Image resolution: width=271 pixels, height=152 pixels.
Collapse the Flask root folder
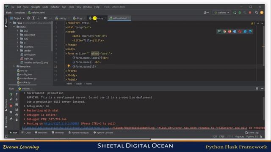[x=11, y=23]
